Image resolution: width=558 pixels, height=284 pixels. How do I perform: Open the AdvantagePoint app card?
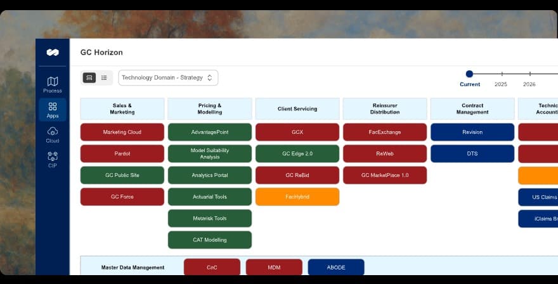pos(210,132)
